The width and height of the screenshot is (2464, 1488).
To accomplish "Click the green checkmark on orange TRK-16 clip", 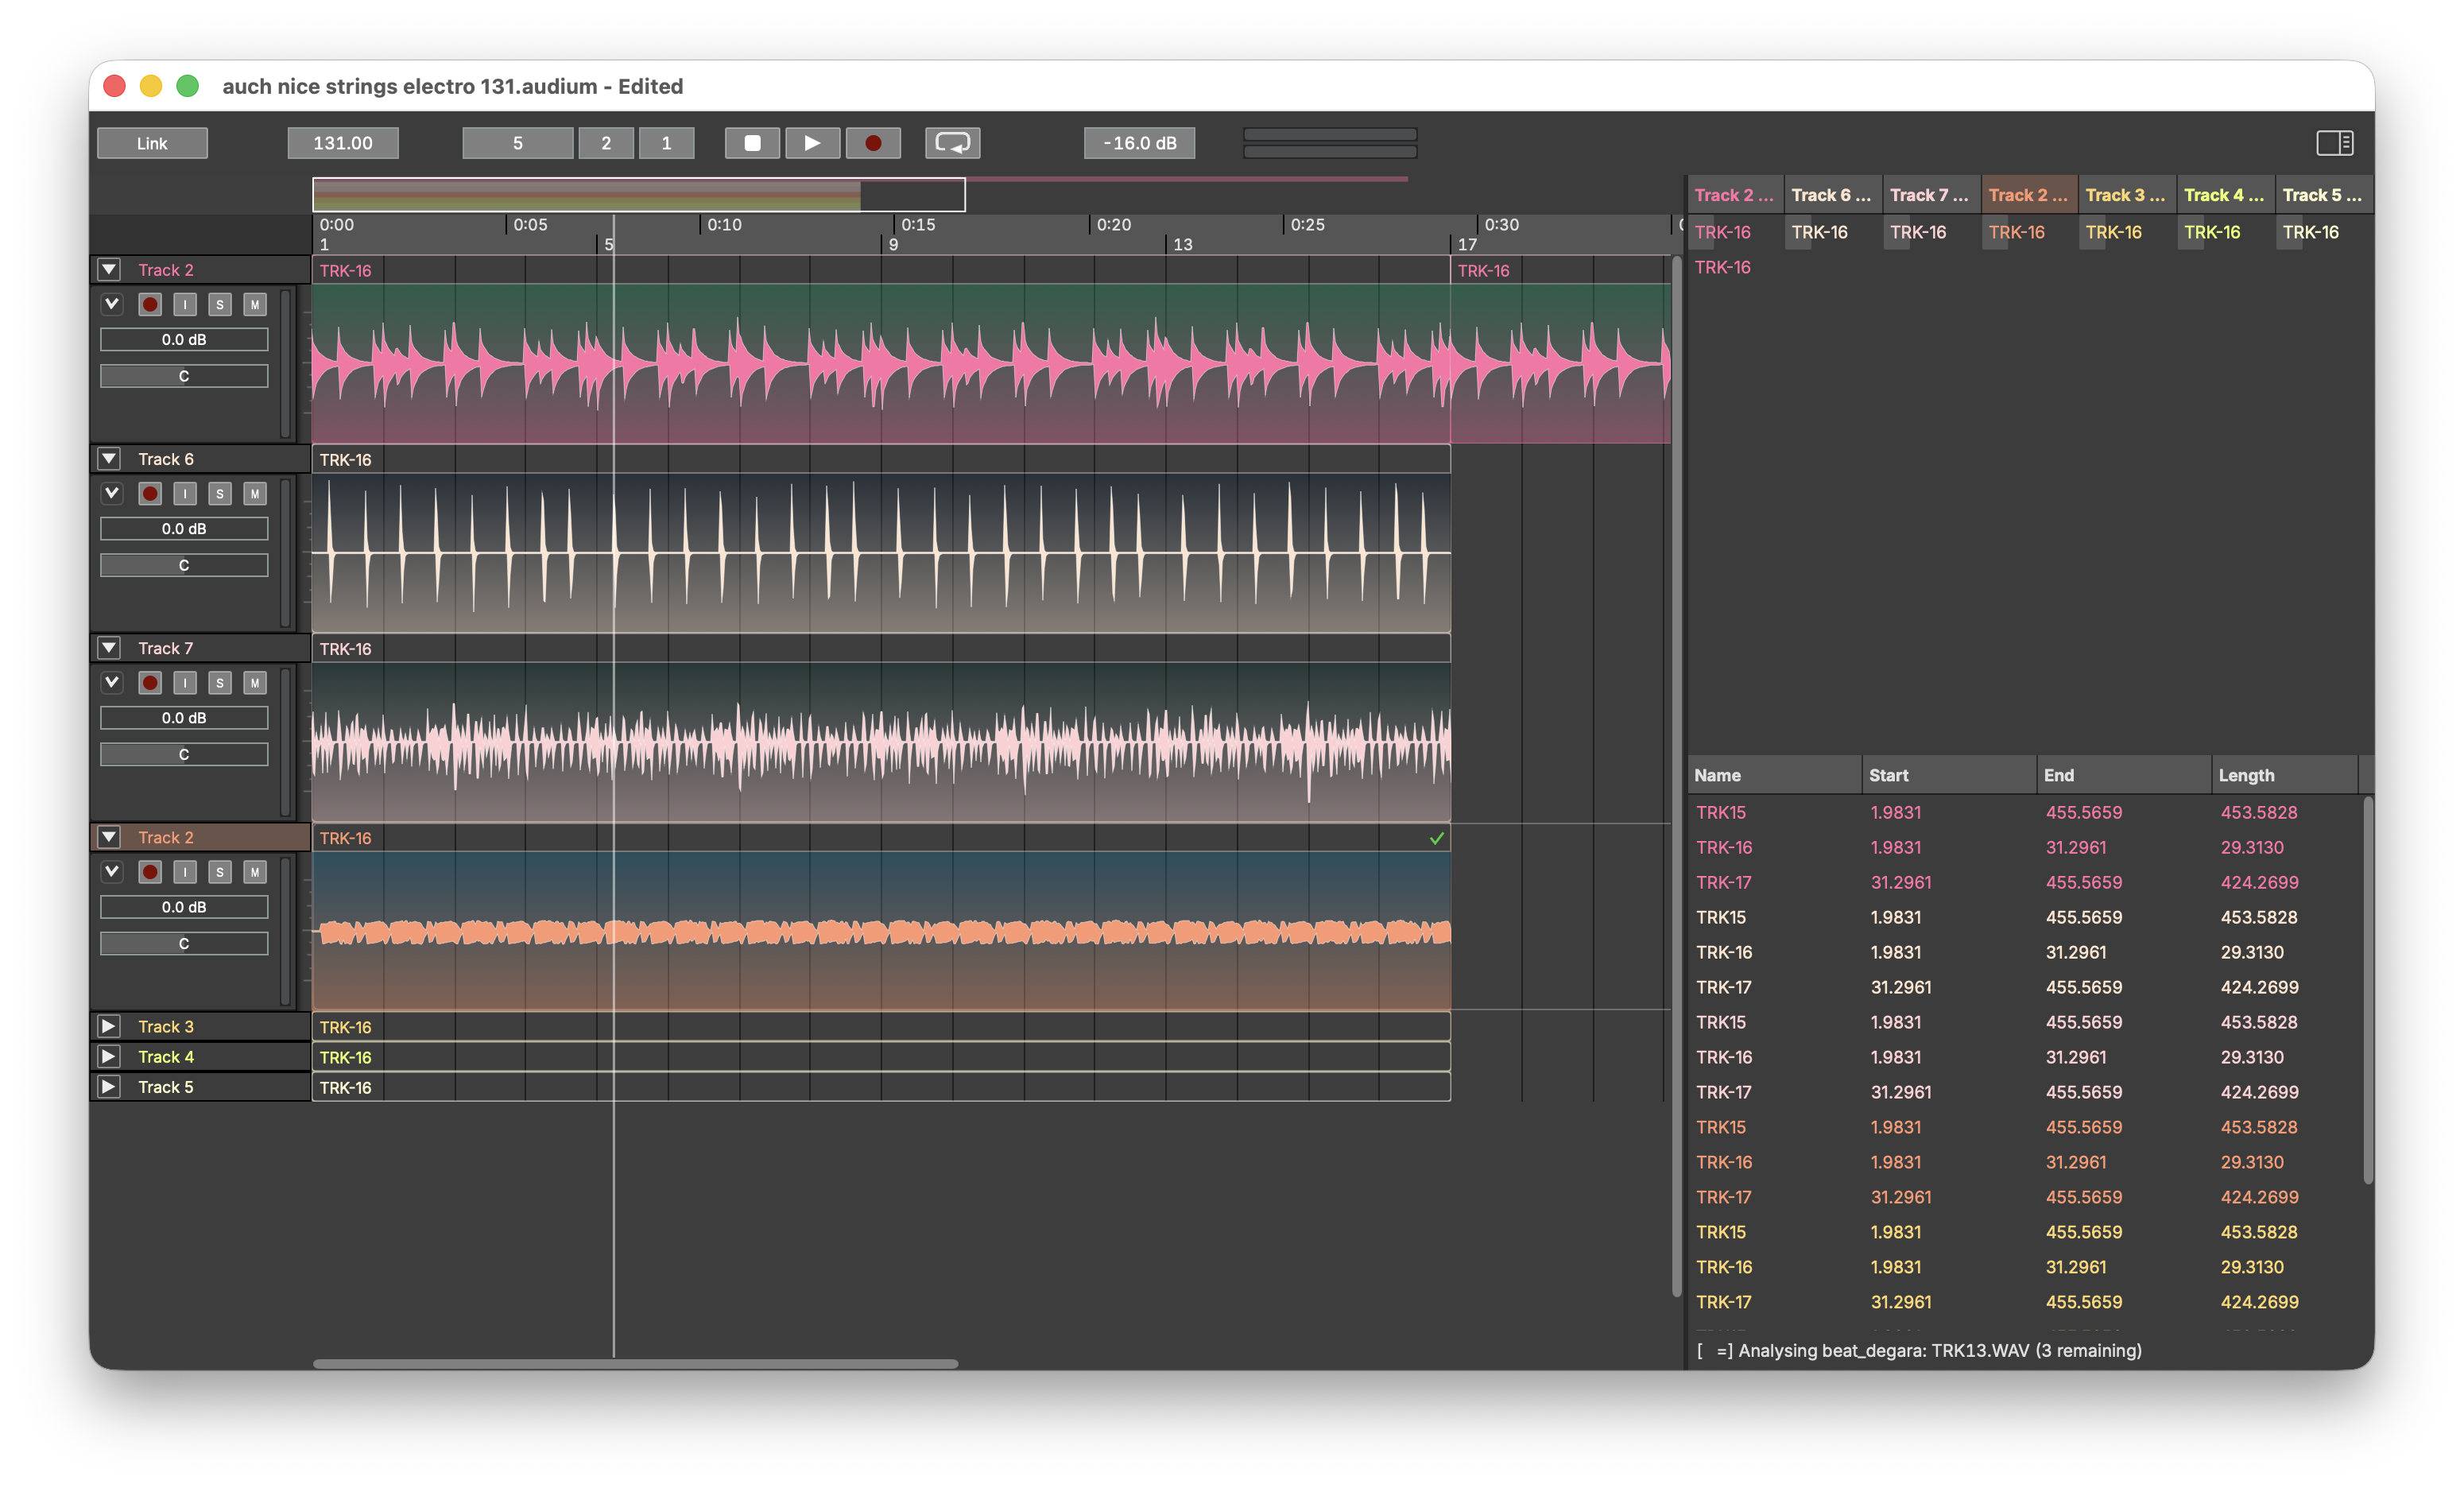I will coord(1436,838).
